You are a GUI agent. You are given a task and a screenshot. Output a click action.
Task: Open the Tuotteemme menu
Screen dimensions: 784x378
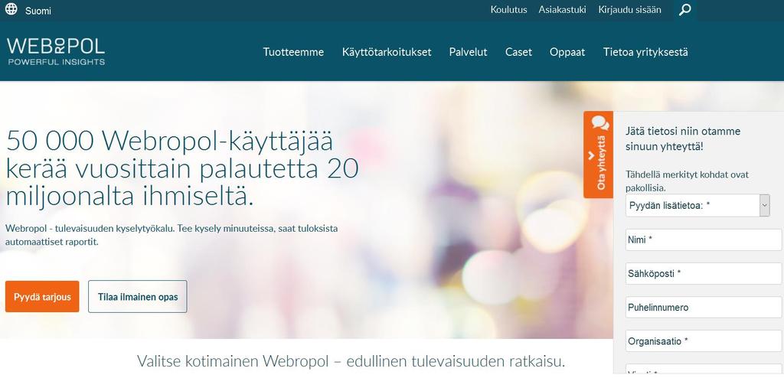tap(293, 52)
